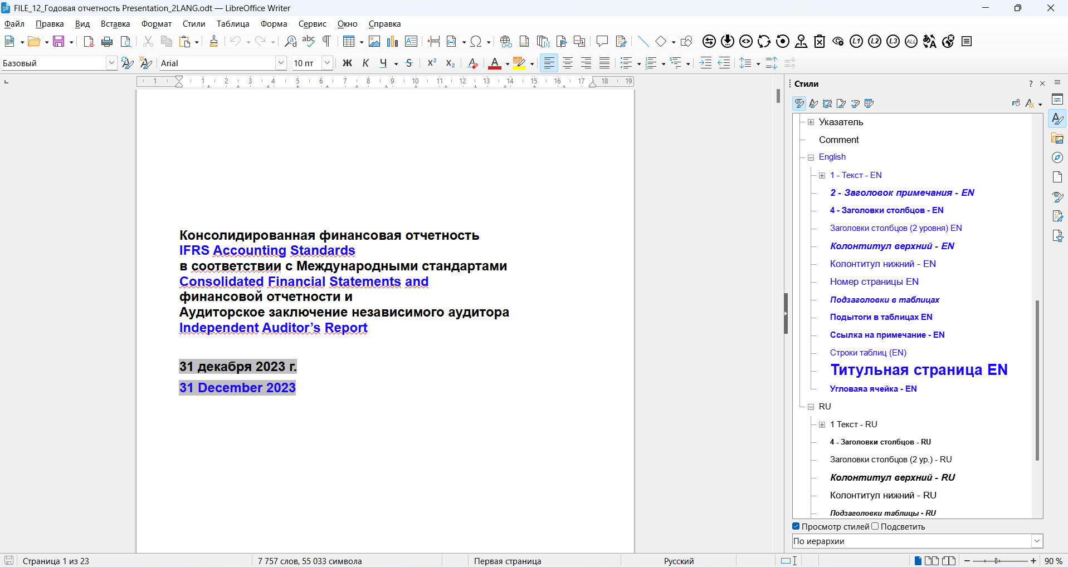Click the Strikethrough formatting icon
This screenshot has width=1068, height=568.
(x=409, y=63)
